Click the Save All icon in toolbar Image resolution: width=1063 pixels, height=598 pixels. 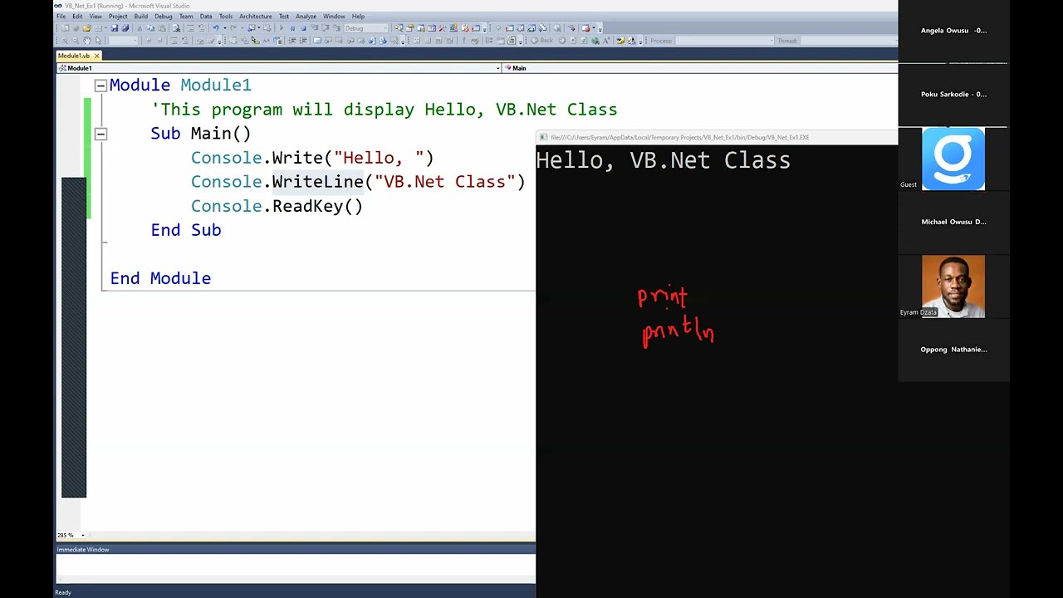click(x=125, y=28)
